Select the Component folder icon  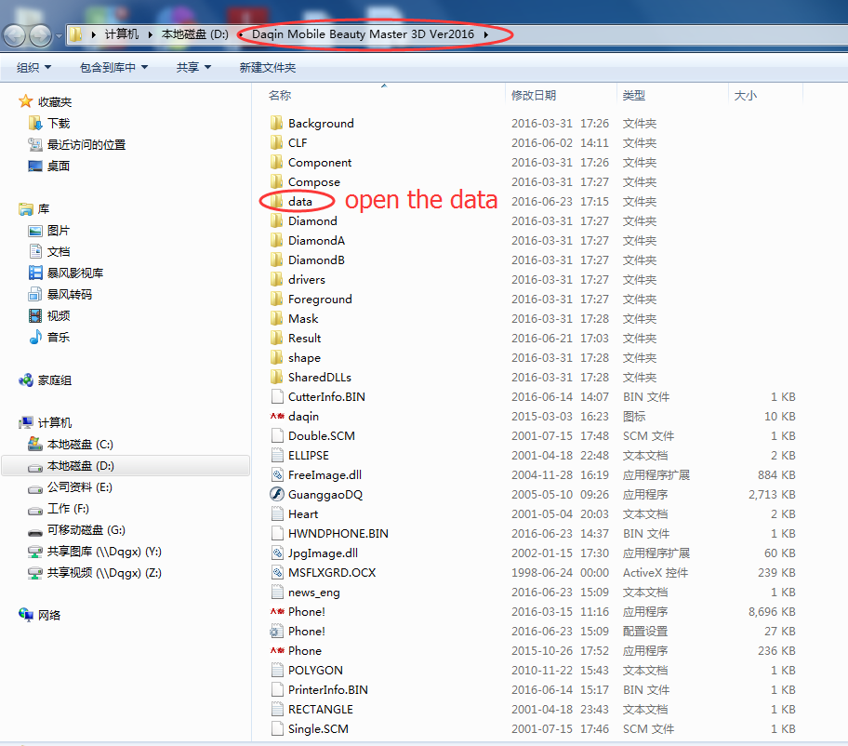[276, 162]
